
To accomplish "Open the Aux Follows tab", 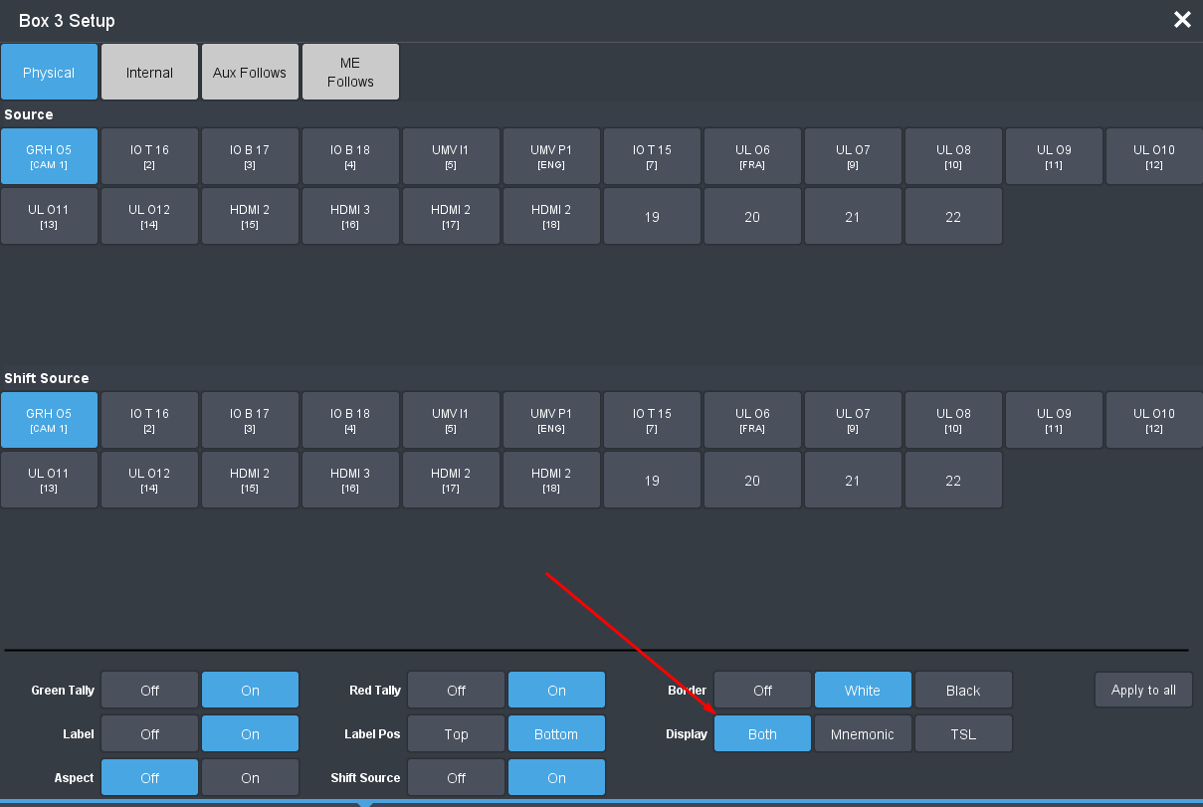I will click(250, 73).
